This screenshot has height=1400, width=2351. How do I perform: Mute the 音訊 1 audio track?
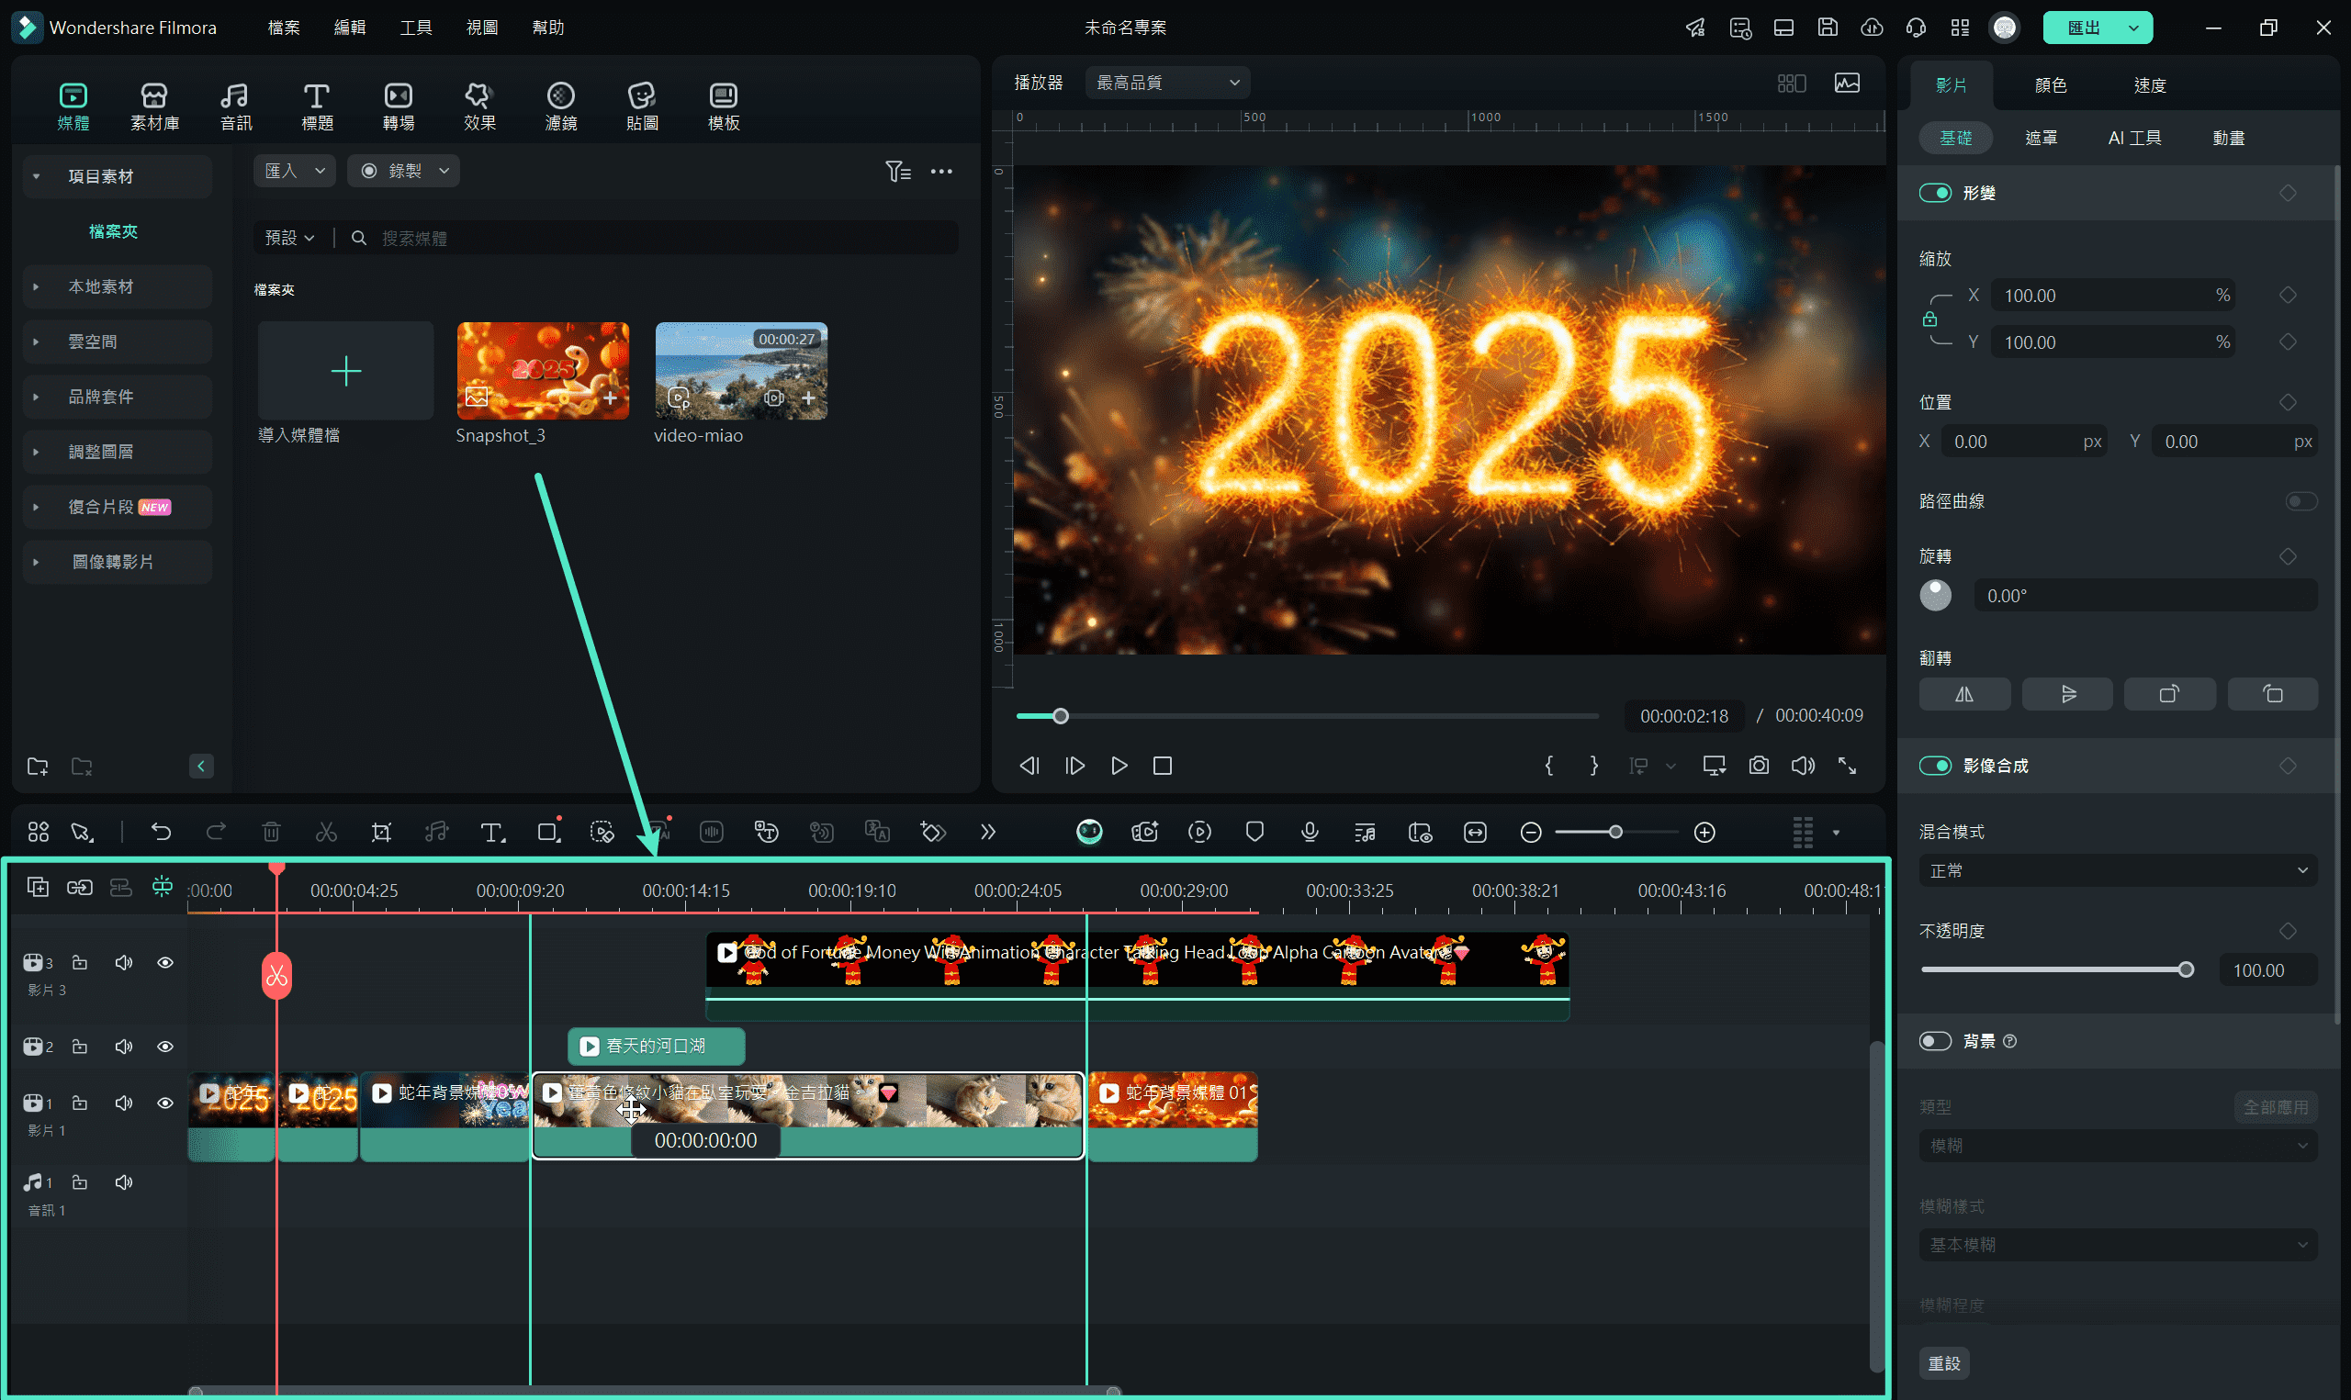click(x=124, y=1182)
